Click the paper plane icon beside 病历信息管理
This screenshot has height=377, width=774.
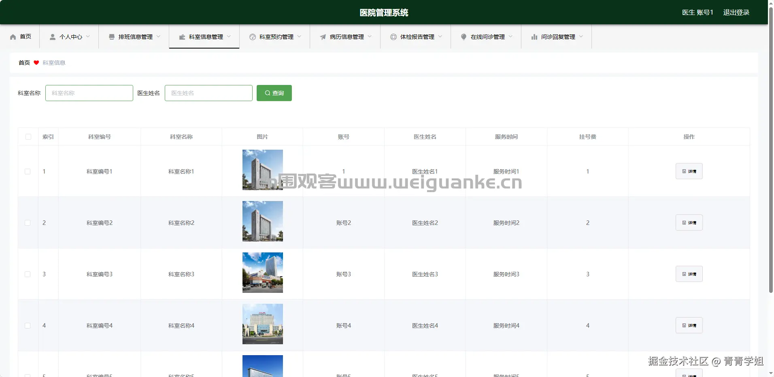click(323, 37)
